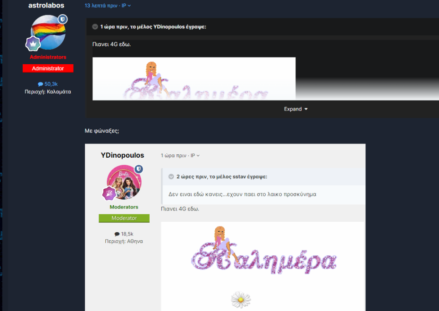Viewport: 439px width, 311px height.
Task: Click the shield verification badge on astrolabos avatar
Action: (62, 19)
